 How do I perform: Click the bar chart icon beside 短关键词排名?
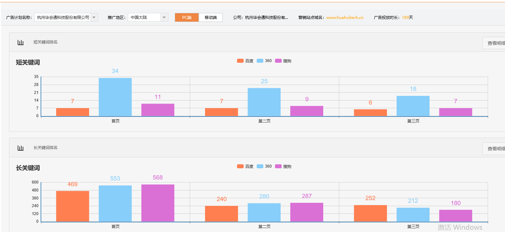(x=21, y=42)
